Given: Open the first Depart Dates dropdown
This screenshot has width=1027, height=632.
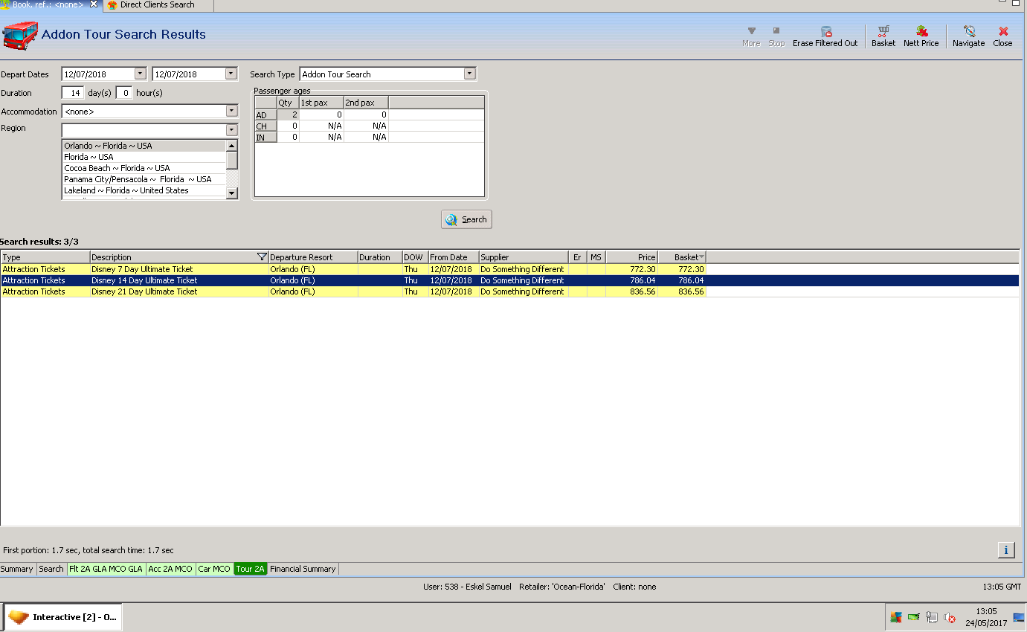Looking at the screenshot, I should (x=141, y=74).
